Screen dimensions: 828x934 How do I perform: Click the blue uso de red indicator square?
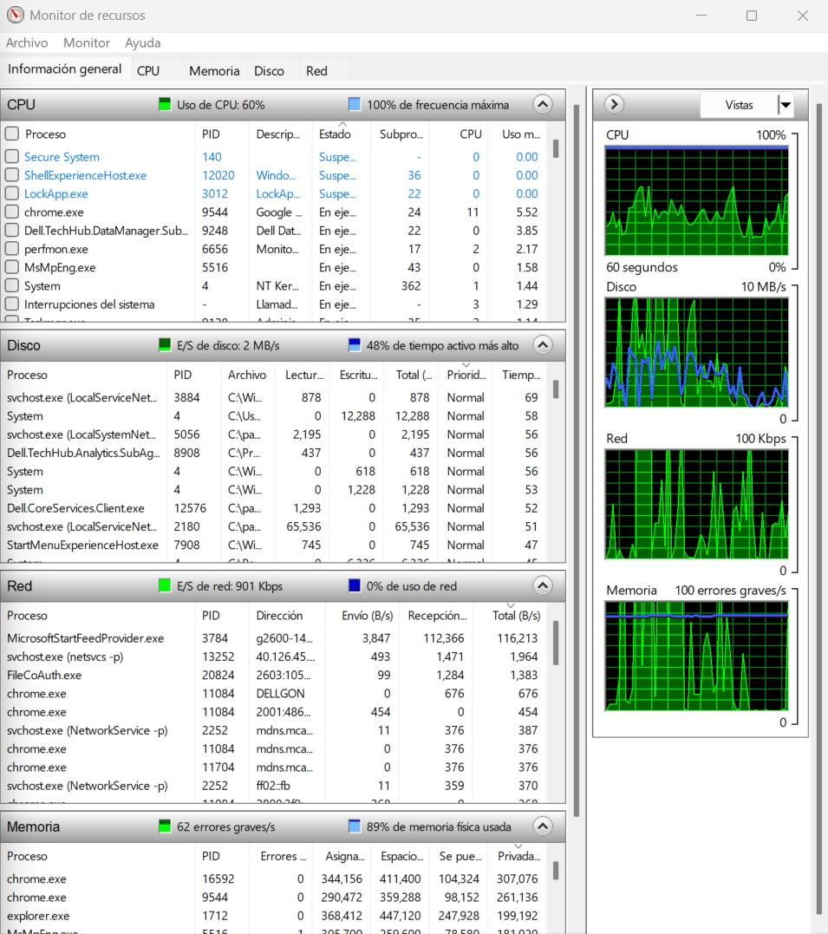tap(355, 585)
